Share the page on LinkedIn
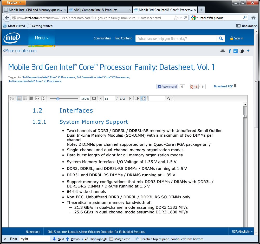The width and height of the screenshot is (260, 244). (x=235, y=51)
